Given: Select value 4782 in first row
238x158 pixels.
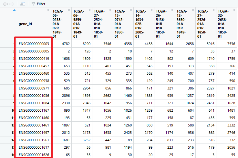Looking at the screenshot, I should pos(66,44).
